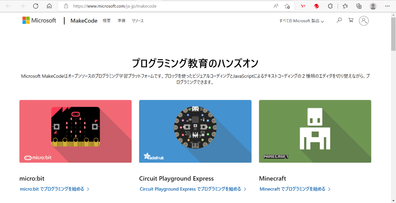396x203 pixels.
Task: Click the browser forward arrow
Action: 22,6
